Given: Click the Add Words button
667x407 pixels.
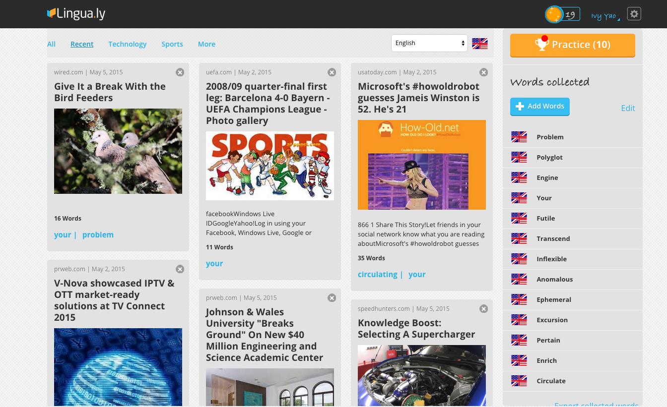Looking at the screenshot, I should (540, 107).
